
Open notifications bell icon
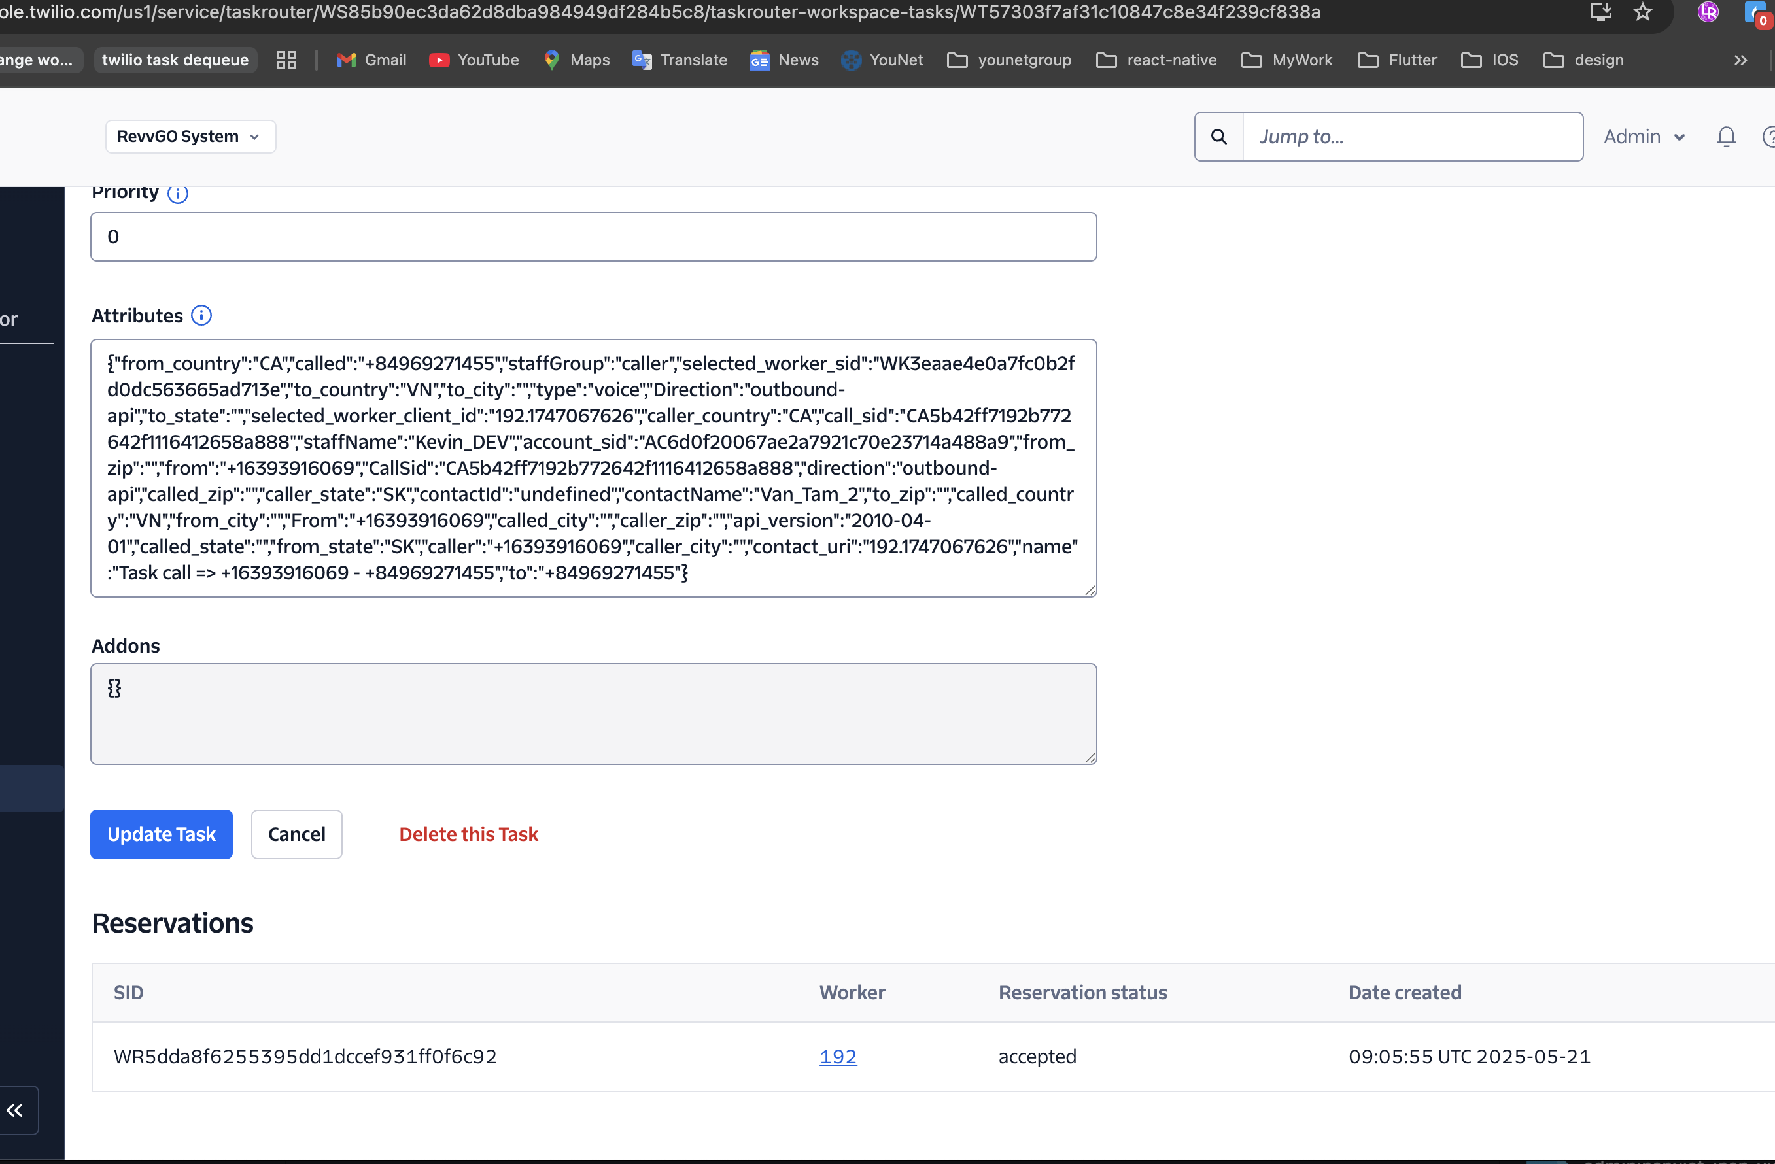point(1726,137)
